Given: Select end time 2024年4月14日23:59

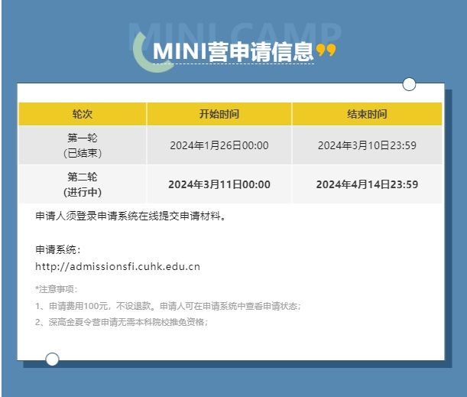Looking at the screenshot, I should click(x=367, y=184).
